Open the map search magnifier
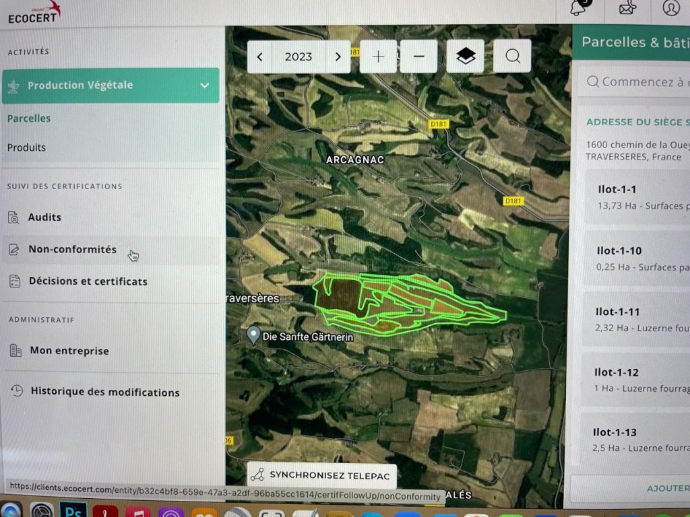Image resolution: width=690 pixels, height=517 pixels. (x=513, y=57)
